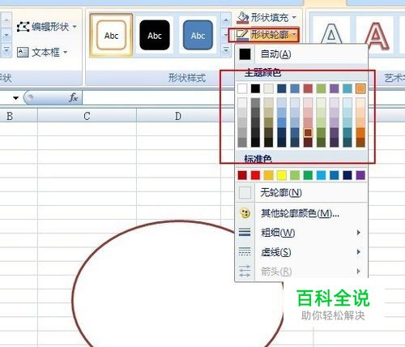Select the orange theme color in top row

click(360, 88)
